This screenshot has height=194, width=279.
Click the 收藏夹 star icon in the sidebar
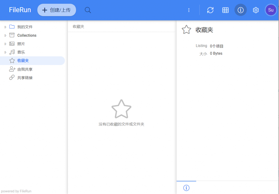click(x=12, y=61)
